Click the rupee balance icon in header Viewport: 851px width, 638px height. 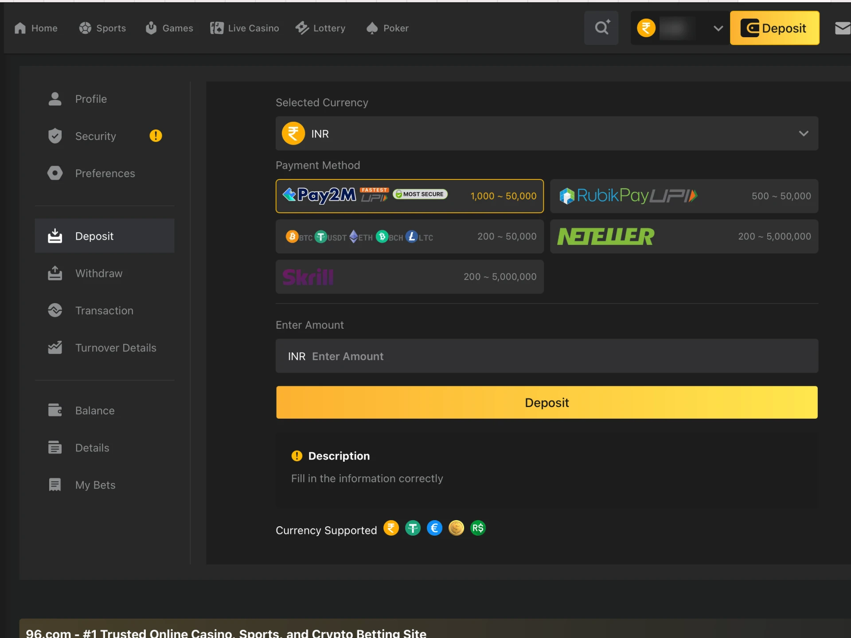[x=646, y=28]
